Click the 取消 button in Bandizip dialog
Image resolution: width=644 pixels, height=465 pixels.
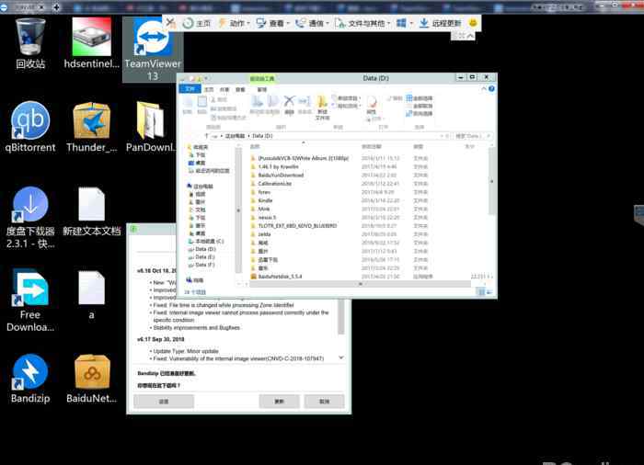(324, 402)
